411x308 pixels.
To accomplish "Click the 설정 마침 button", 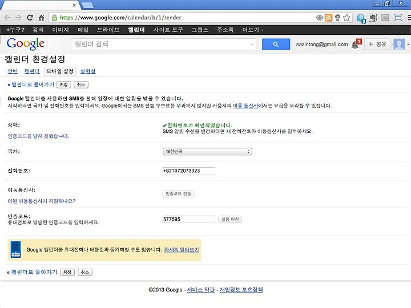I will (230, 219).
